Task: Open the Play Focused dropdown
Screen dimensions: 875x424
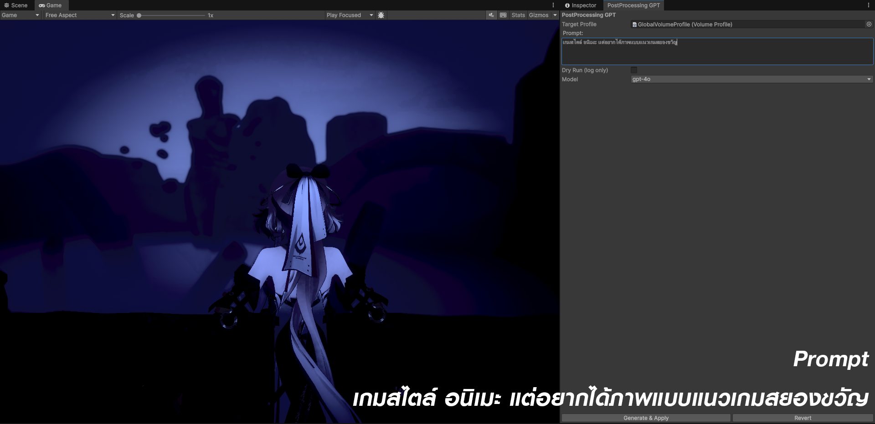Action: (x=350, y=15)
